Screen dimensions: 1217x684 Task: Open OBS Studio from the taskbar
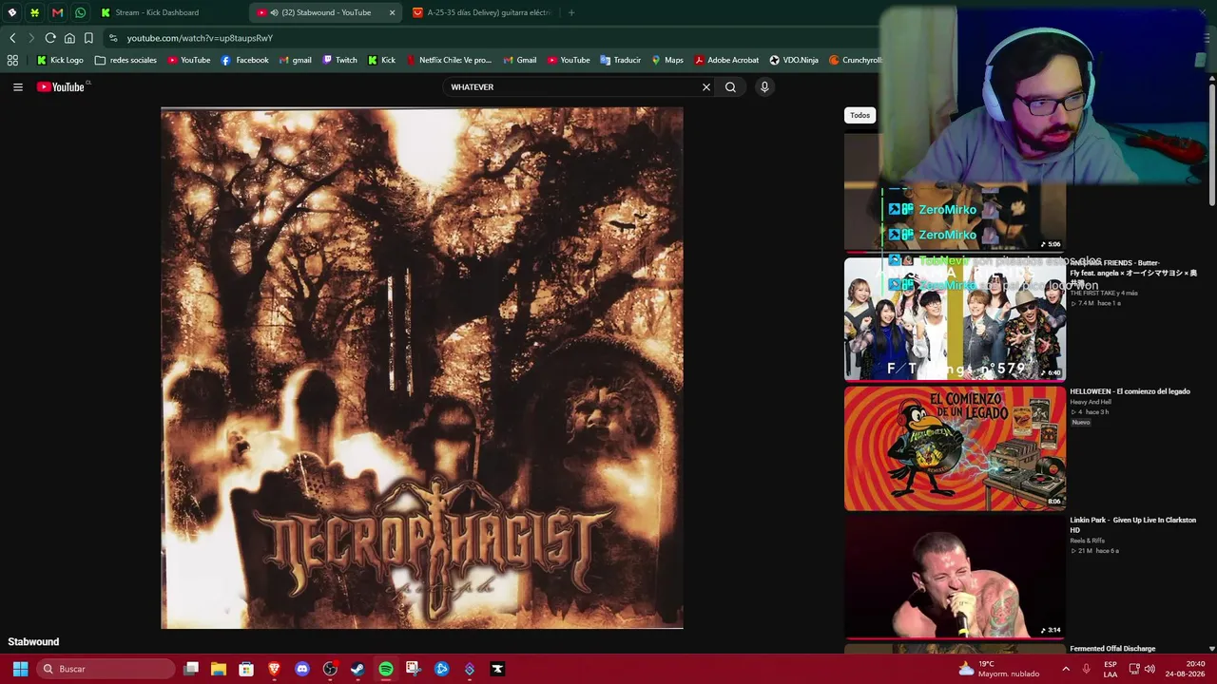(x=330, y=669)
